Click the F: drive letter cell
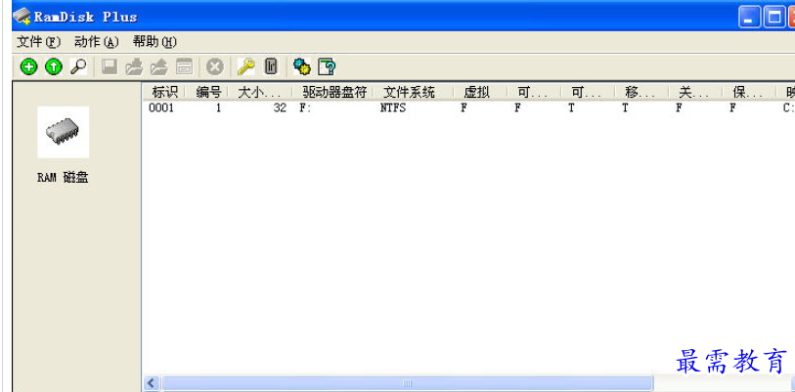Viewport: 795px width, 392px height. tap(305, 108)
